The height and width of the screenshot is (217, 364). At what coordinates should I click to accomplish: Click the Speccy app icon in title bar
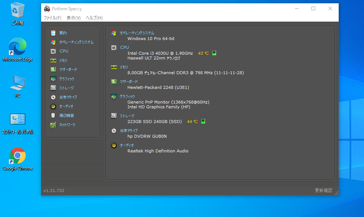pos(47,8)
